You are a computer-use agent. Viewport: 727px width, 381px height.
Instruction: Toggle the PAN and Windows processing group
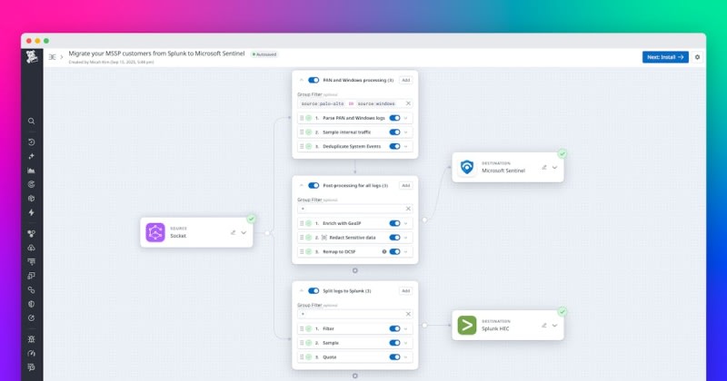314,80
